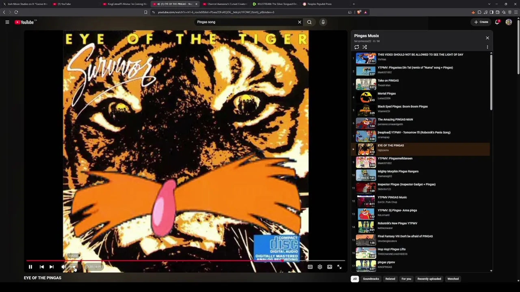Select the 'Soundtracks' filter chip
Image resolution: width=520 pixels, height=292 pixels.
(x=371, y=279)
